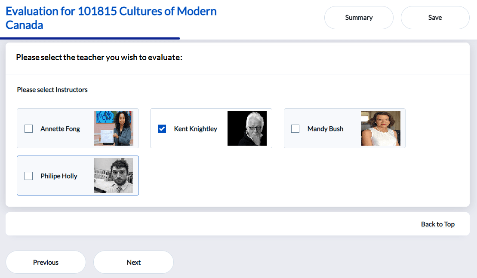Open the Summary page

[359, 18]
